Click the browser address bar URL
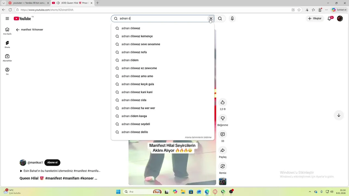 [x=47, y=10]
